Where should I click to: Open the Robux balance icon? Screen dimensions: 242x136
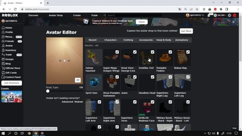click(215, 15)
